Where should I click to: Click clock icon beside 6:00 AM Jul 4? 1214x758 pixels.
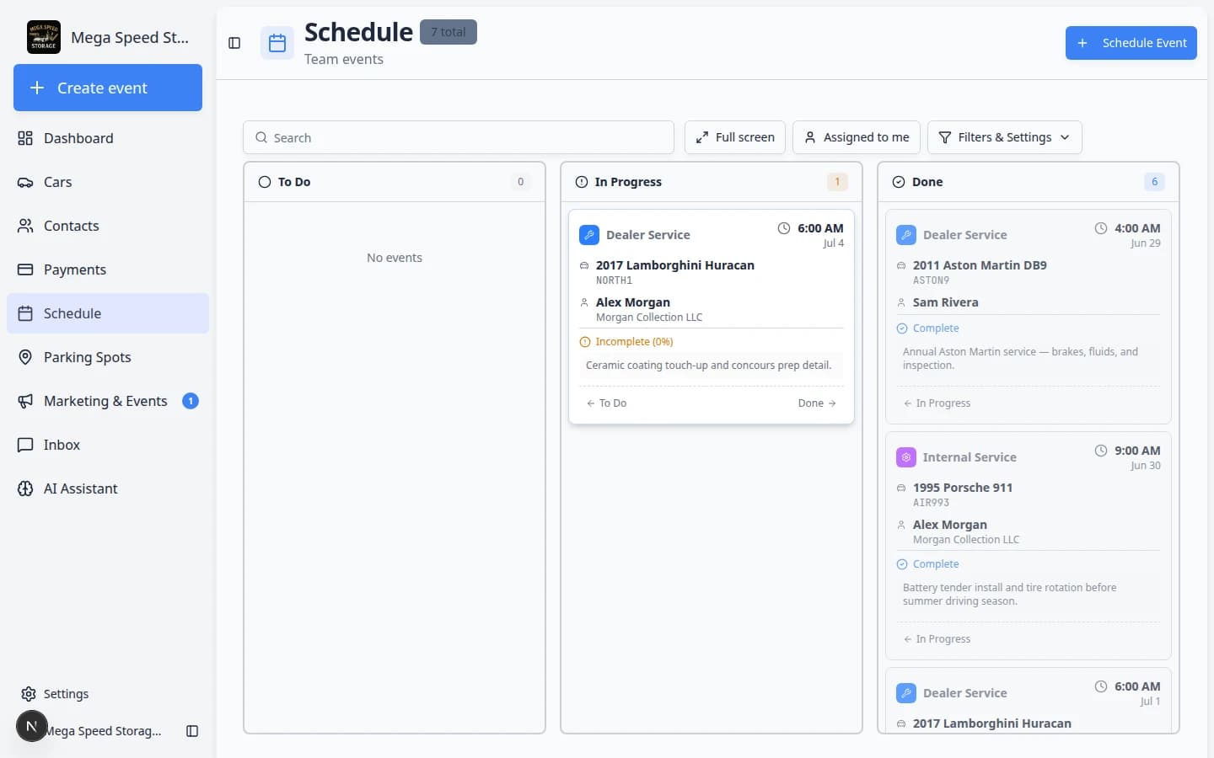coord(784,228)
